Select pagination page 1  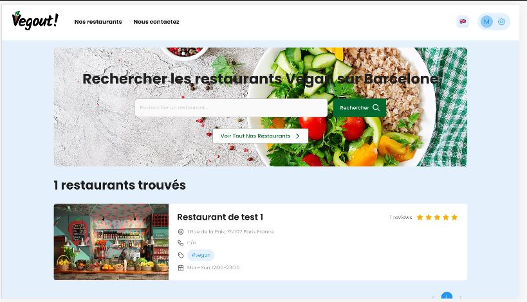click(447, 297)
